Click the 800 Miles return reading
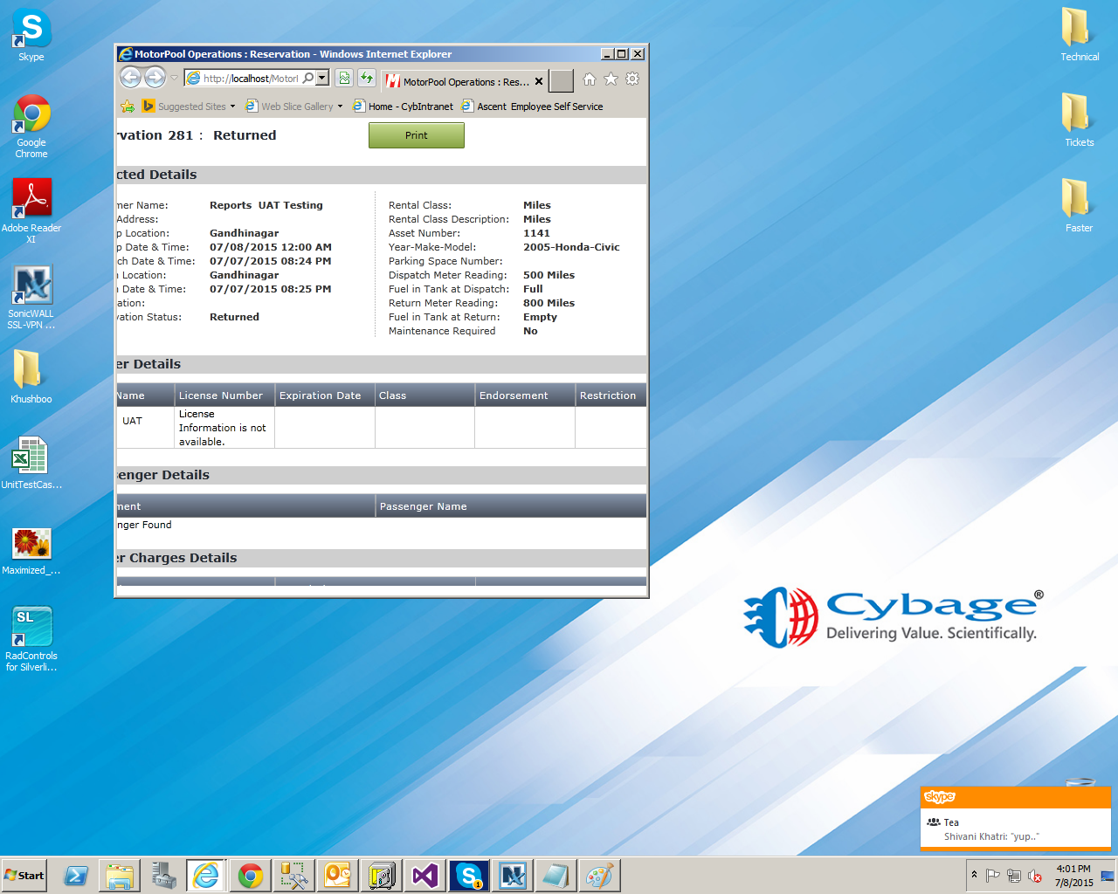Viewport: 1118px width, 894px height. [x=549, y=303]
